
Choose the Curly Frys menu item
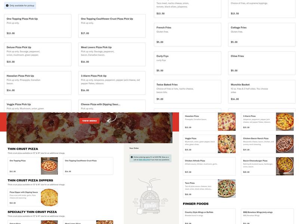click(188, 63)
